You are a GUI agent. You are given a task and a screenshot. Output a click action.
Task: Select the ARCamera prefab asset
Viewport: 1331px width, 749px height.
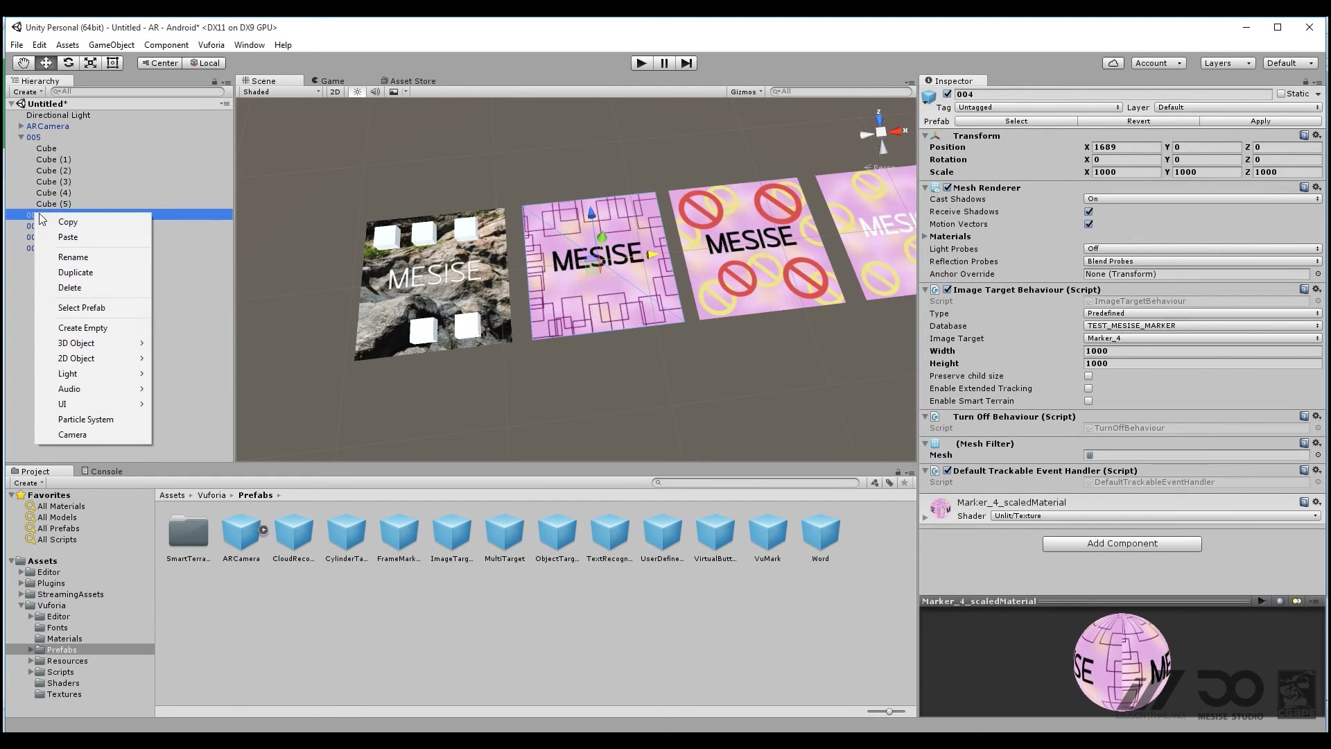tap(241, 537)
